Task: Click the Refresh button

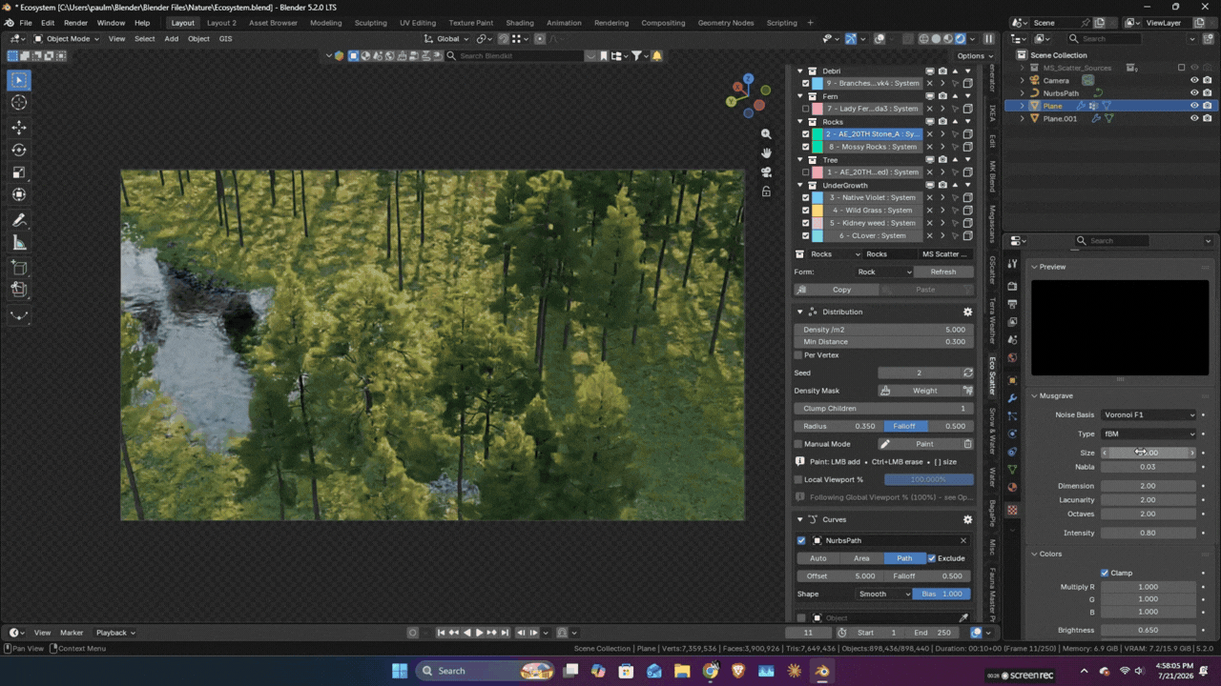Action: click(x=942, y=272)
